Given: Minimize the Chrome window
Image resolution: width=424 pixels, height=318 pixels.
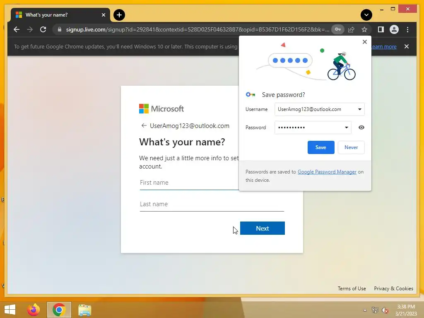Looking at the screenshot, I should pyautogui.click(x=381, y=9).
